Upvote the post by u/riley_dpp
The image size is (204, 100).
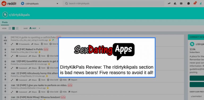pos(5,50)
